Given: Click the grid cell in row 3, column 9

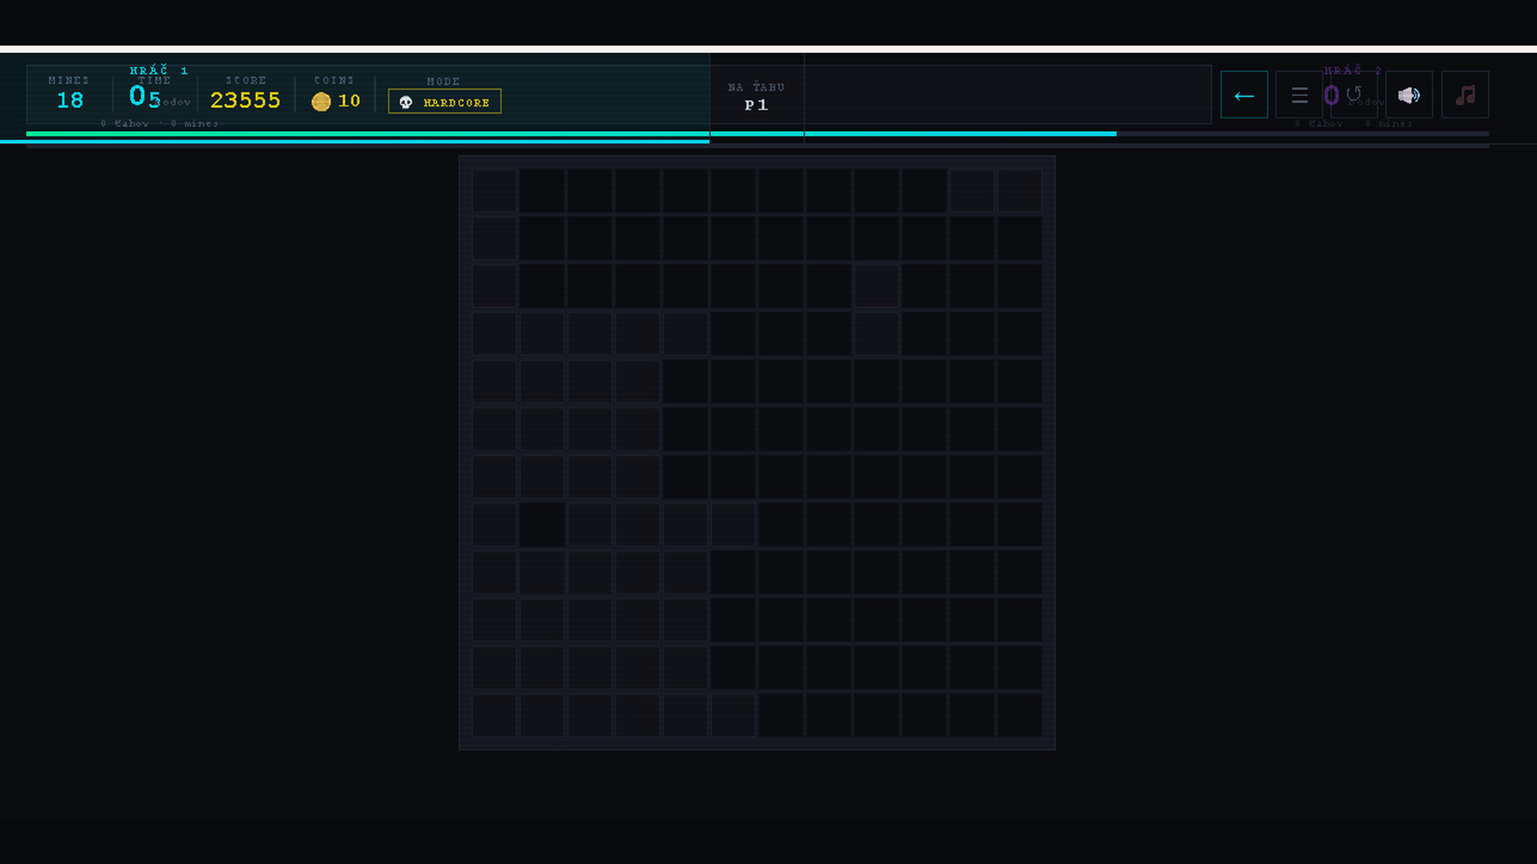Looking at the screenshot, I should (877, 286).
